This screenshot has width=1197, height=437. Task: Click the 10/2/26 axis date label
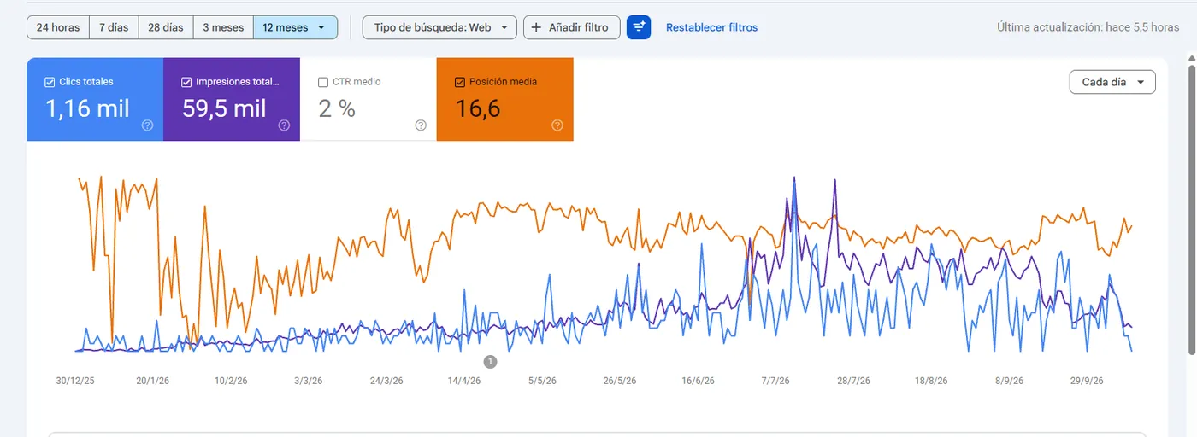(231, 381)
